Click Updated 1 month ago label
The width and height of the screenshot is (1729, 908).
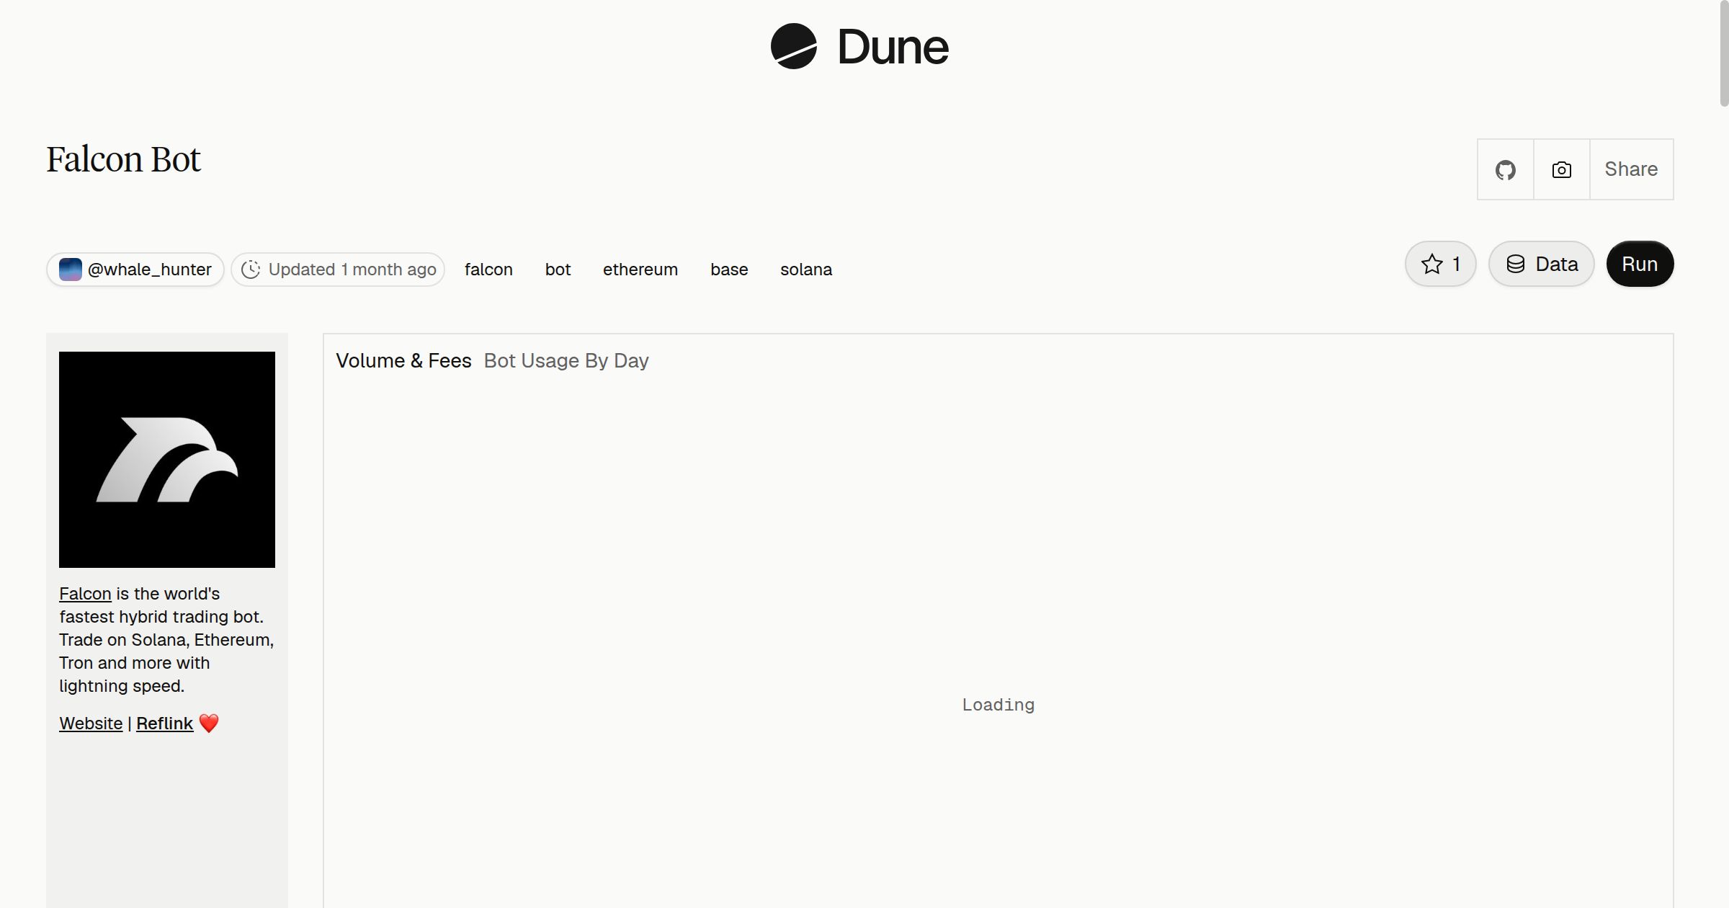tap(352, 270)
